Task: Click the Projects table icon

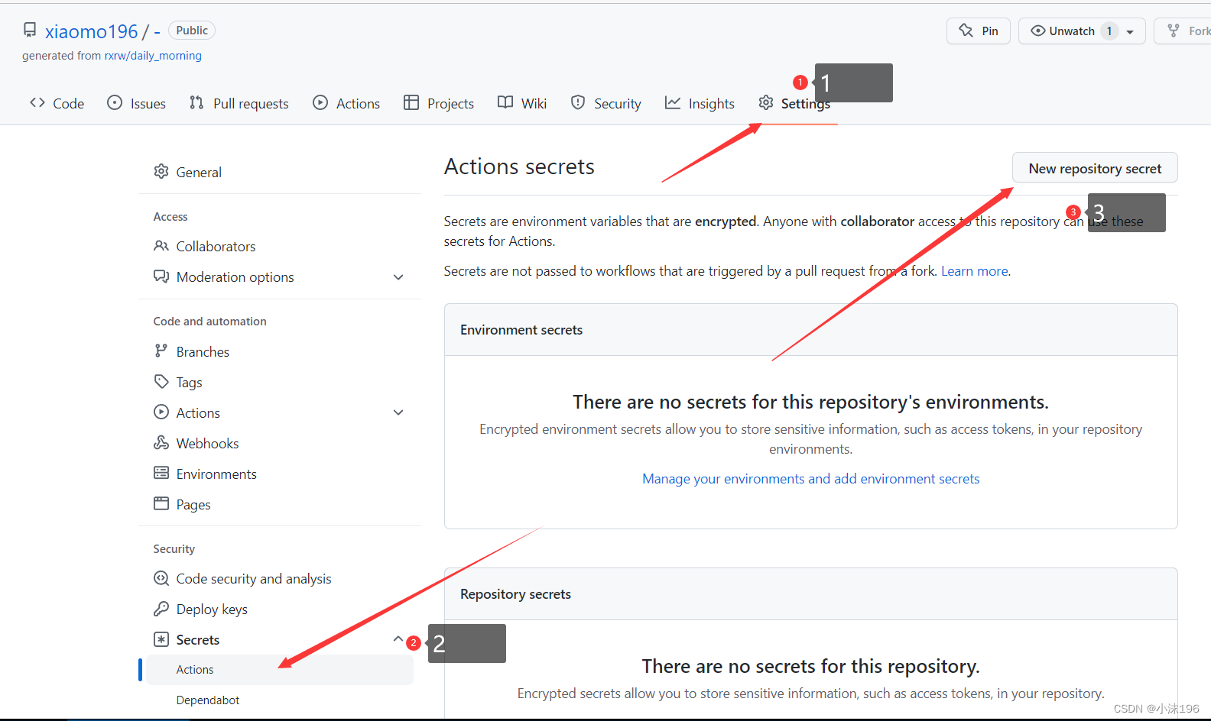Action: (x=411, y=102)
